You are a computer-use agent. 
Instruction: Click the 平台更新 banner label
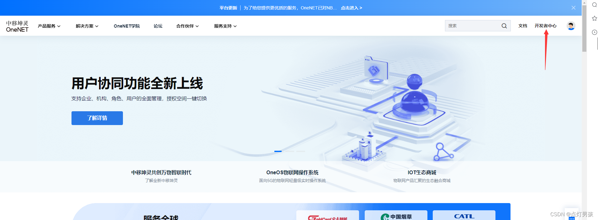click(228, 8)
